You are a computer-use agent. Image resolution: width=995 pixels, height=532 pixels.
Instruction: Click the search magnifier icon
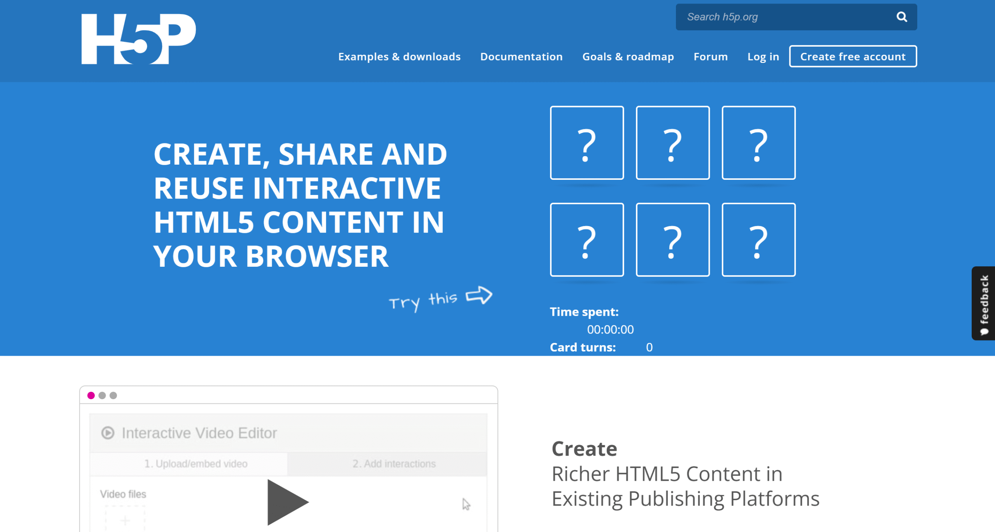(x=902, y=17)
